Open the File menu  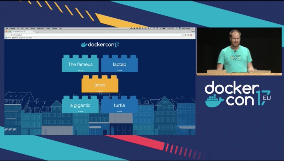click(18, 28)
